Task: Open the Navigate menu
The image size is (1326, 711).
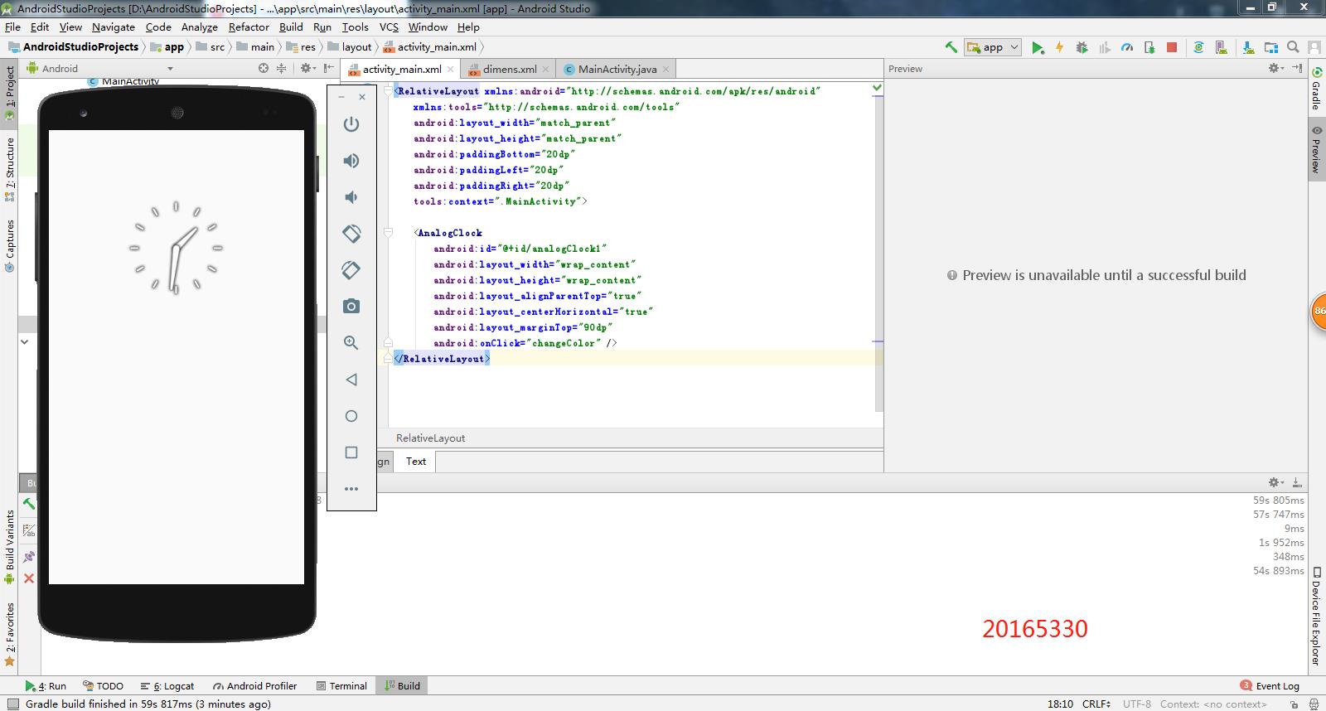Action: (x=114, y=27)
